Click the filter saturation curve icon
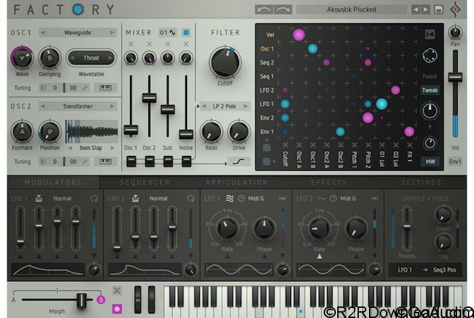474x318 pixels. pyautogui.click(x=239, y=161)
